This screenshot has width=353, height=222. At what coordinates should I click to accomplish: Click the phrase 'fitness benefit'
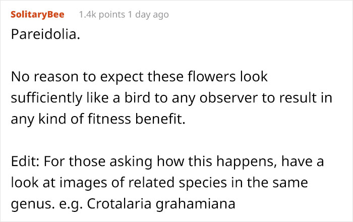136,119
